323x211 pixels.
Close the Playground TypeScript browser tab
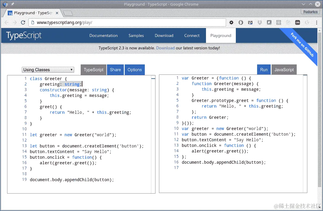[57, 13]
